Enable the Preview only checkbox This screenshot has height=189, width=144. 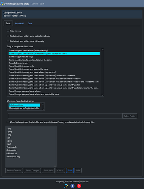click(x=8, y=31)
